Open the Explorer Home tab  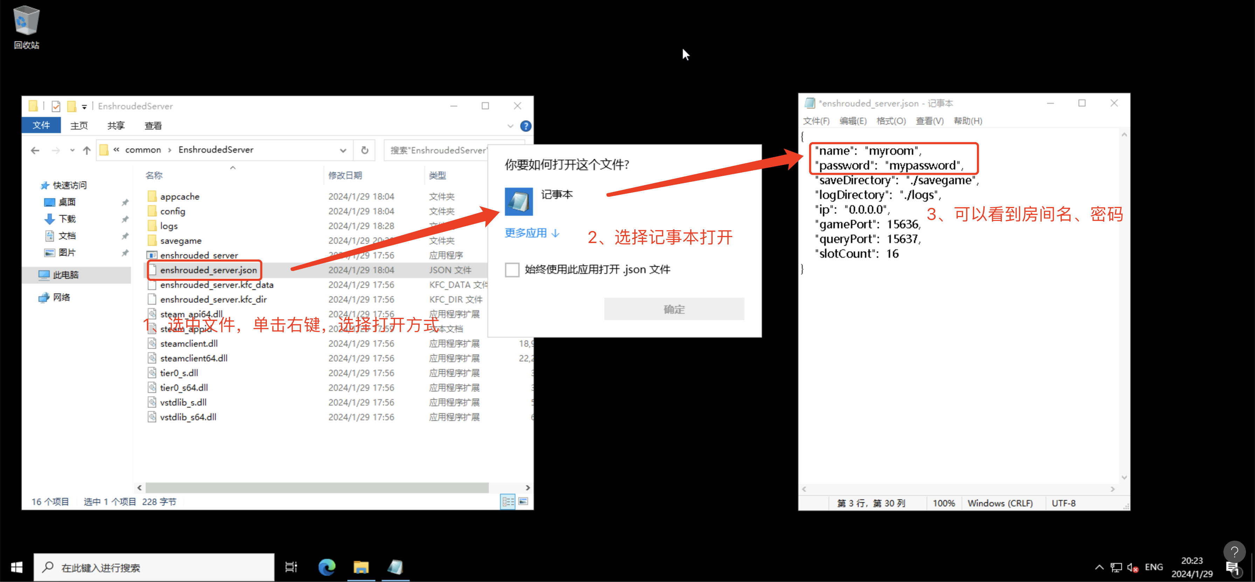click(79, 126)
